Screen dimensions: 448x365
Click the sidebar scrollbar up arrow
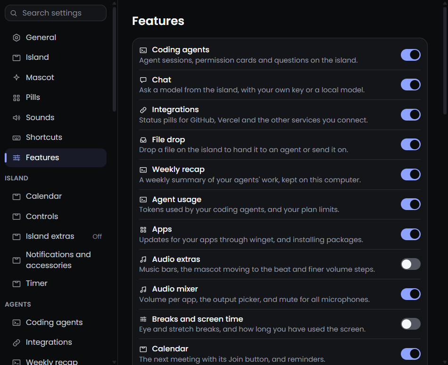(114, 3)
